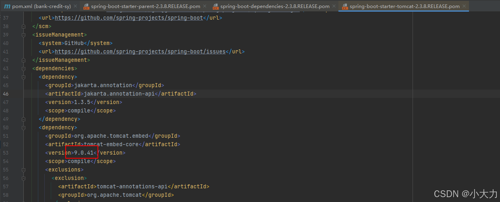The height and width of the screenshot is (202, 500).
Task: Click the closing scm tag on line 38
Action: (x=42, y=27)
